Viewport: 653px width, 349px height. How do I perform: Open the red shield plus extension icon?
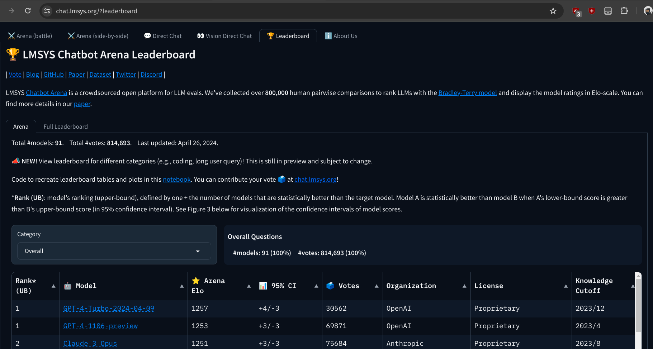[x=592, y=11]
